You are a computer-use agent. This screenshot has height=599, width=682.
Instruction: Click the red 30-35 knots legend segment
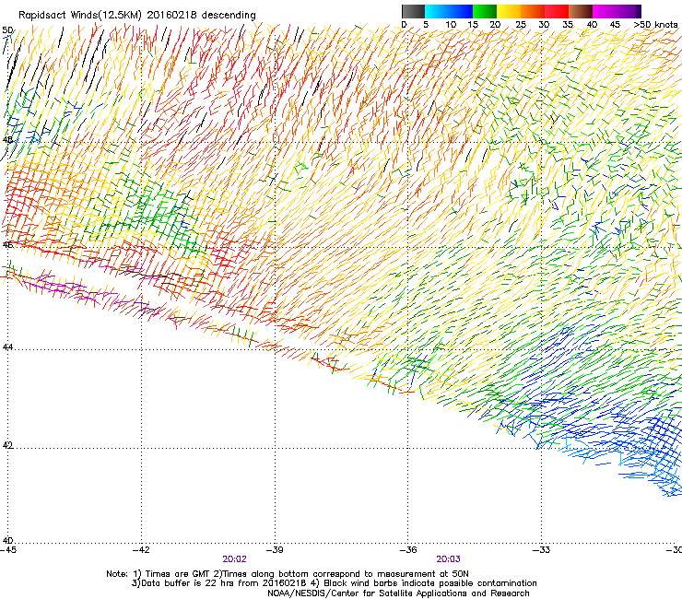coord(557,11)
